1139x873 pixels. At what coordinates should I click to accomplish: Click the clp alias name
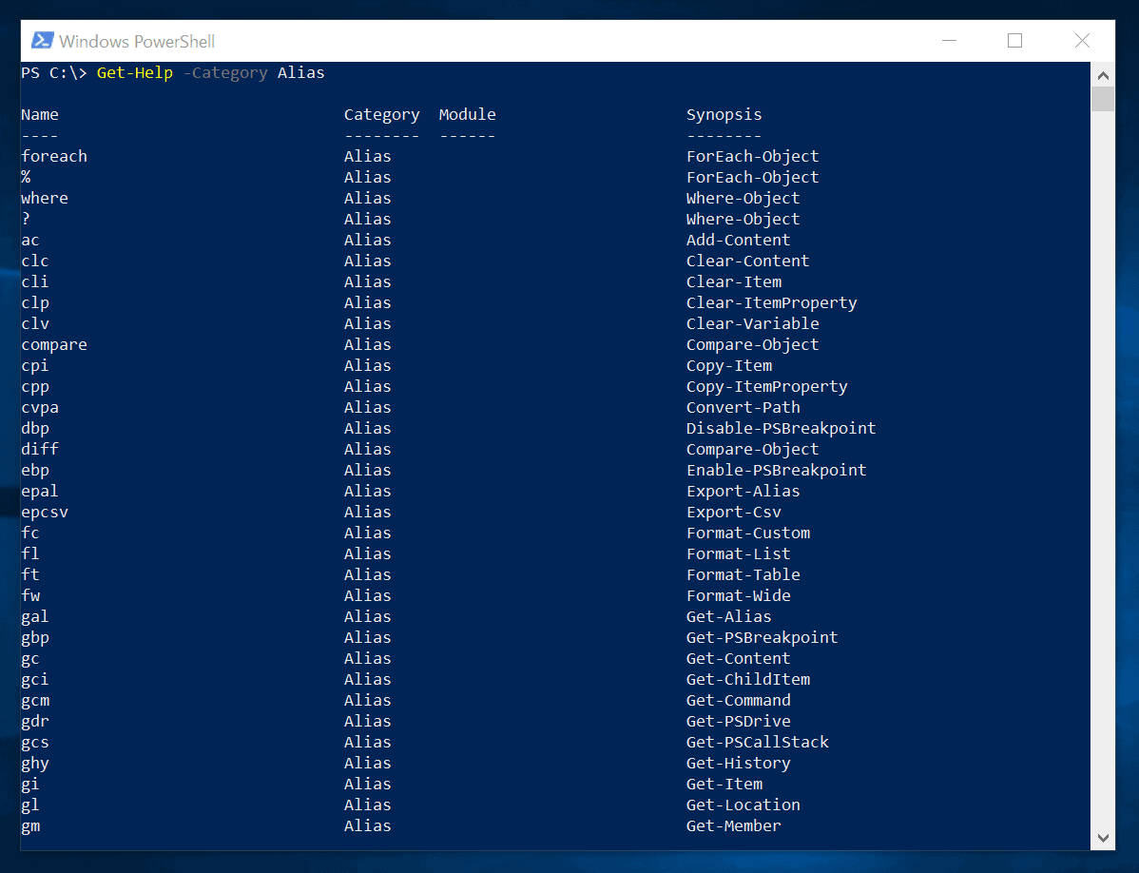(35, 302)
